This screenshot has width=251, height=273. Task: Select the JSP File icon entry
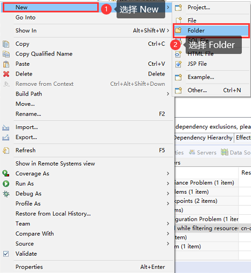pyautogui.click(x=179, y=64)
